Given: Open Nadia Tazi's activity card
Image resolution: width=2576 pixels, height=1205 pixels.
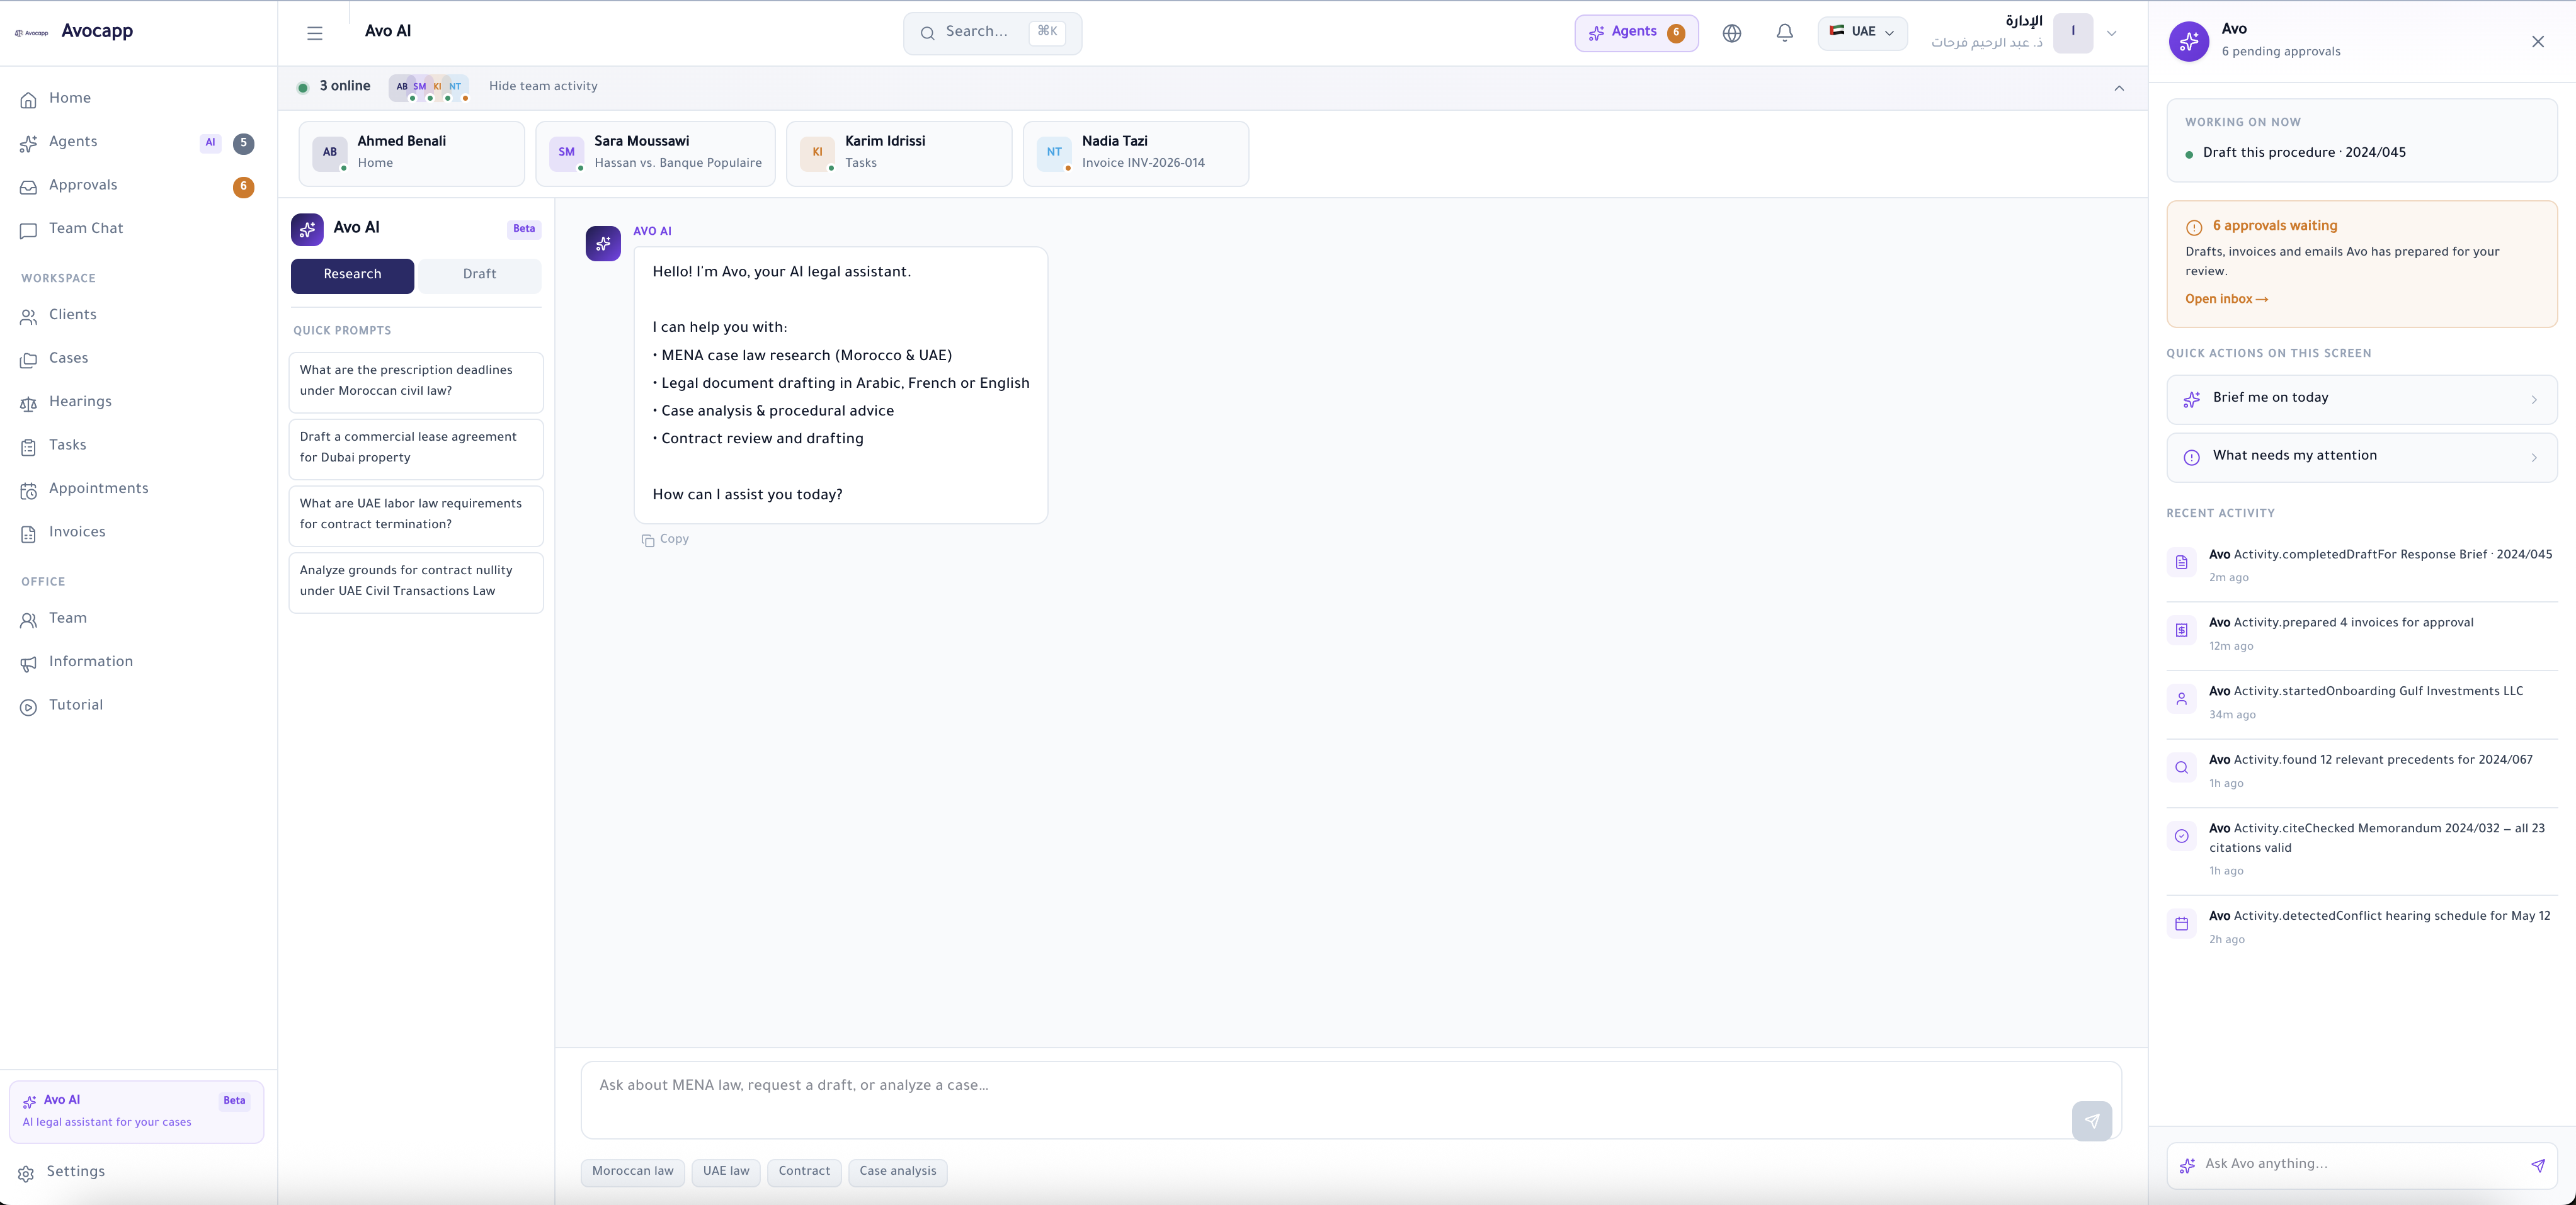Looking at the screenshot, I should point(1136,154).
